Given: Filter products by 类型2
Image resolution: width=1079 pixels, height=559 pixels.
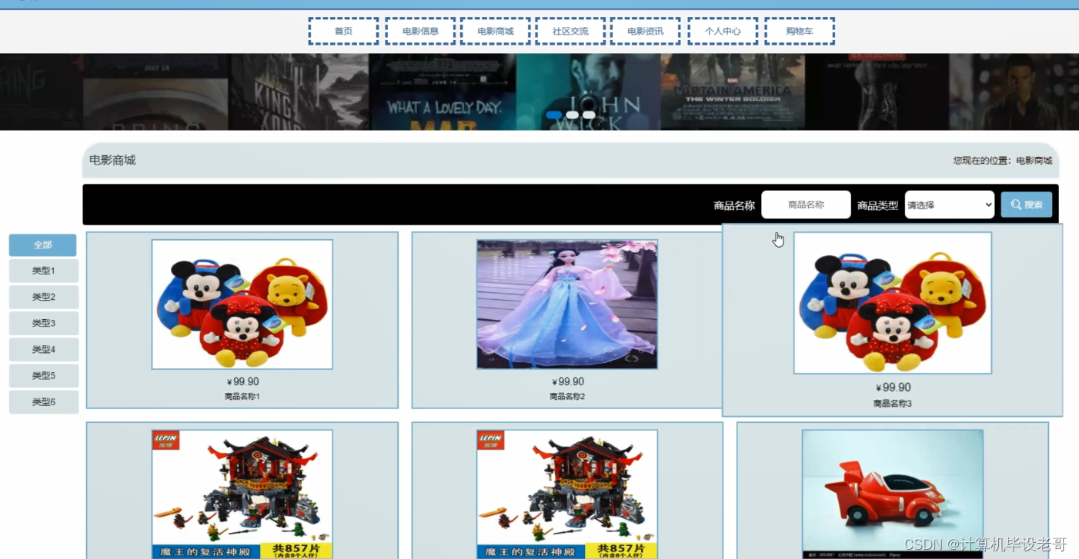Looking at the screenshot, I should (x=44, y=297).
